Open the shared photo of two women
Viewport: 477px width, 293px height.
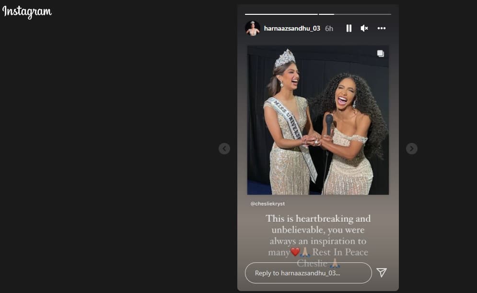point(318,120)
